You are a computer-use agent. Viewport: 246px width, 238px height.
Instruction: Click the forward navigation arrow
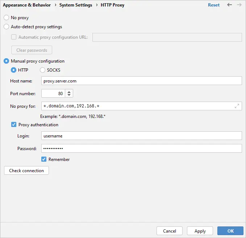point(239,5)
